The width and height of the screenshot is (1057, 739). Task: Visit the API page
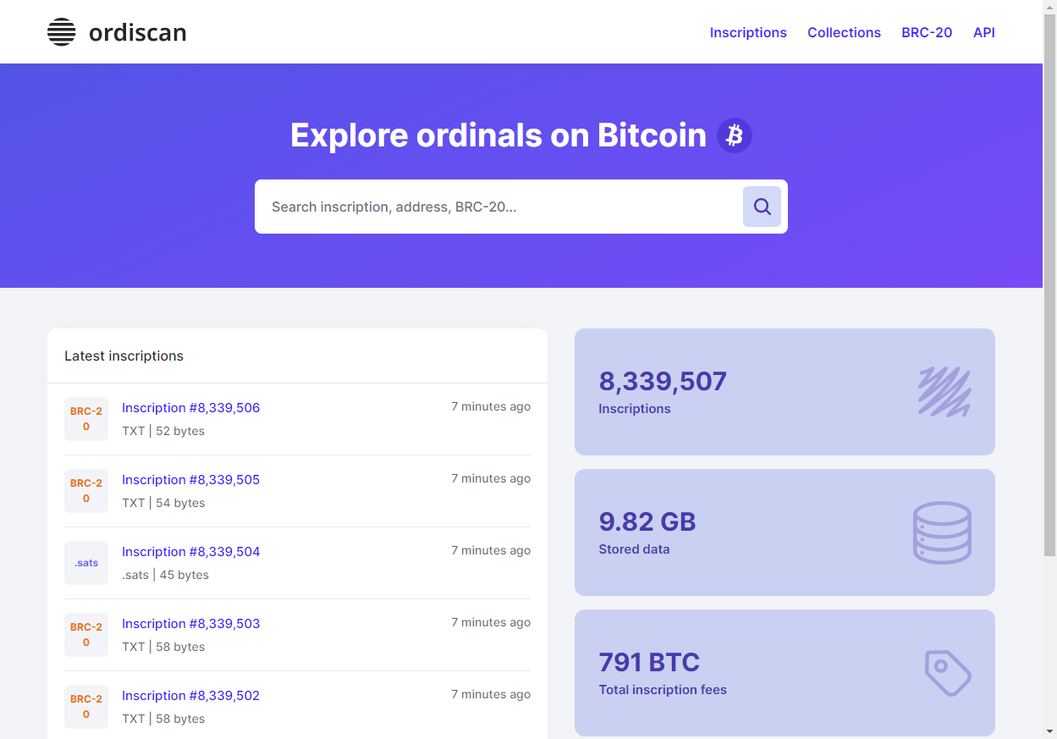[983, 32]
